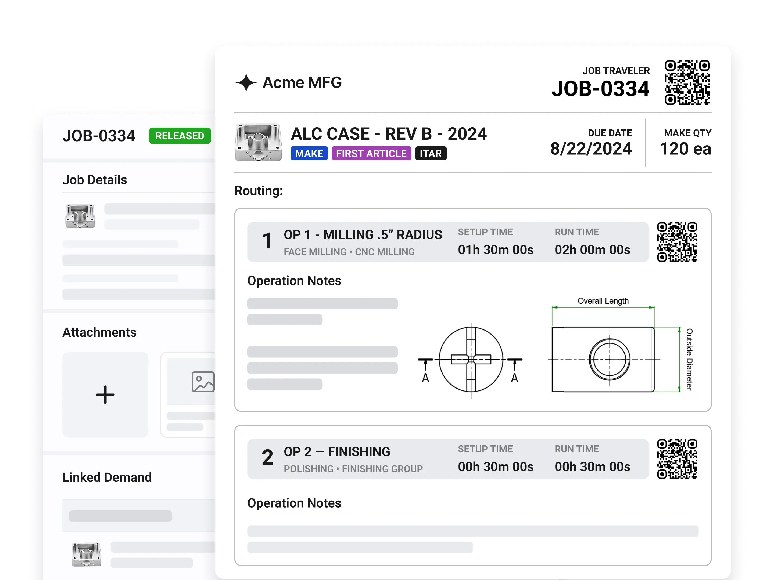Viewport: 774px width, 580px height.
Task: Click the ALC CASE part thumbnail
Action: [x=258, y=142]
